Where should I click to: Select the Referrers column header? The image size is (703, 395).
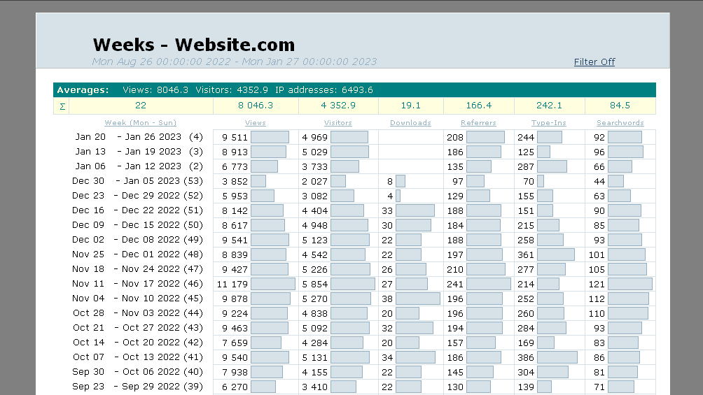coord(478,123)
